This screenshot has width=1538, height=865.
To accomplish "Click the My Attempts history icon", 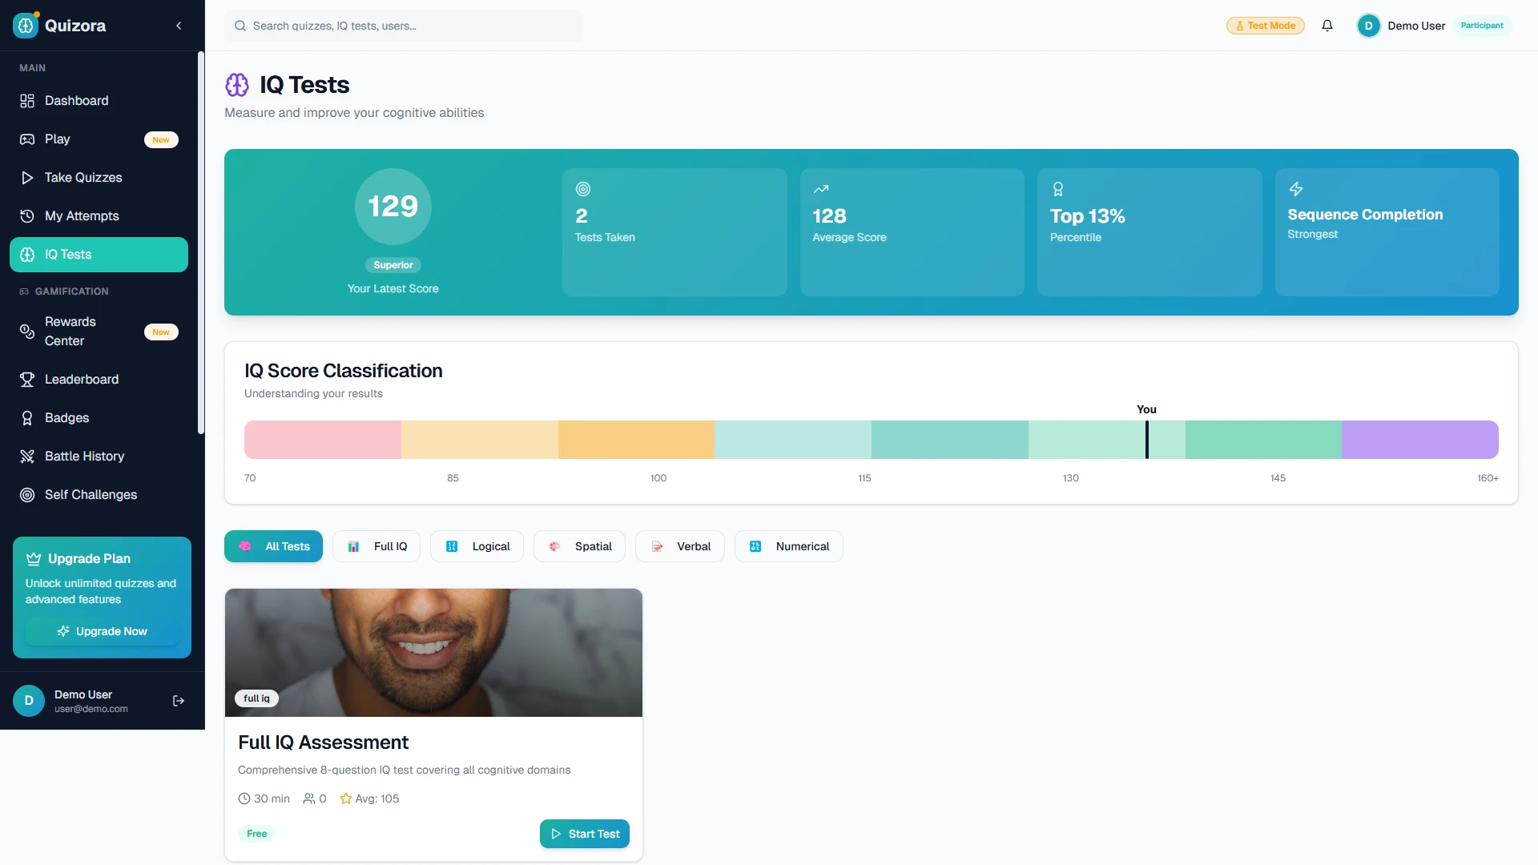I will [27, 216].
